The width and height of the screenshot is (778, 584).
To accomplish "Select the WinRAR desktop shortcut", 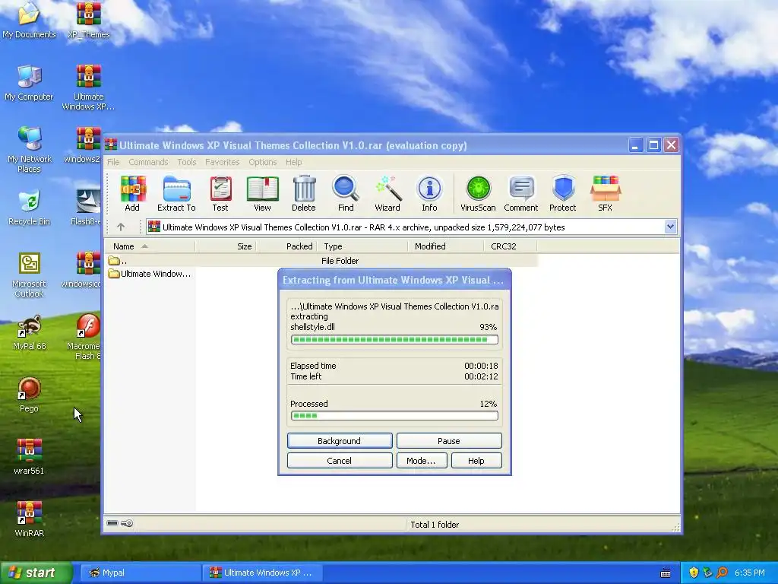I will (x=30, y=519).
